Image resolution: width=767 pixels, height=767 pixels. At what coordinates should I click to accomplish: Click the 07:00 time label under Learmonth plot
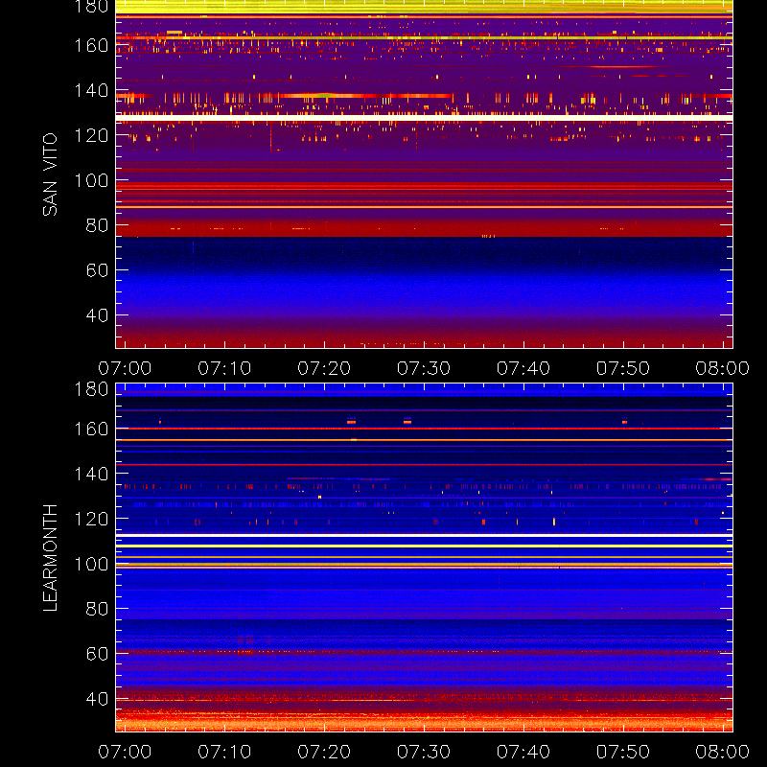coord(125,752)
